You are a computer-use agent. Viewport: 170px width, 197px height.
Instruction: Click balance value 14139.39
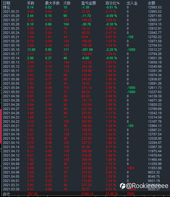click(155, 96)
